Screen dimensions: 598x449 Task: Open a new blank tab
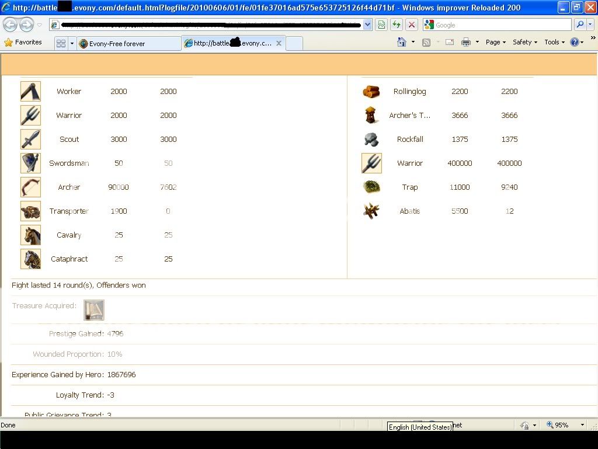tap(294, 44)
